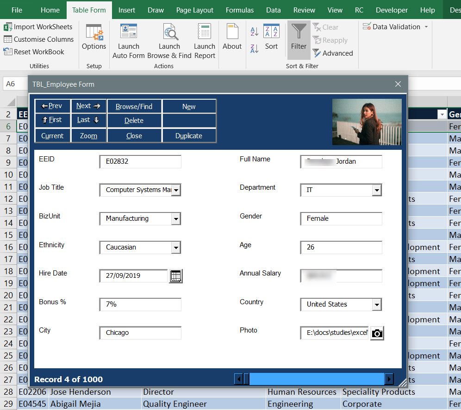Duplicate the current employee record

(x=189, y=135)
